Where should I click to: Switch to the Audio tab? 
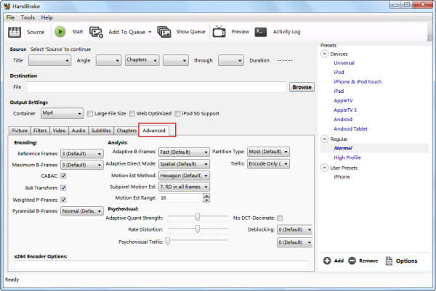click(78, 131)
